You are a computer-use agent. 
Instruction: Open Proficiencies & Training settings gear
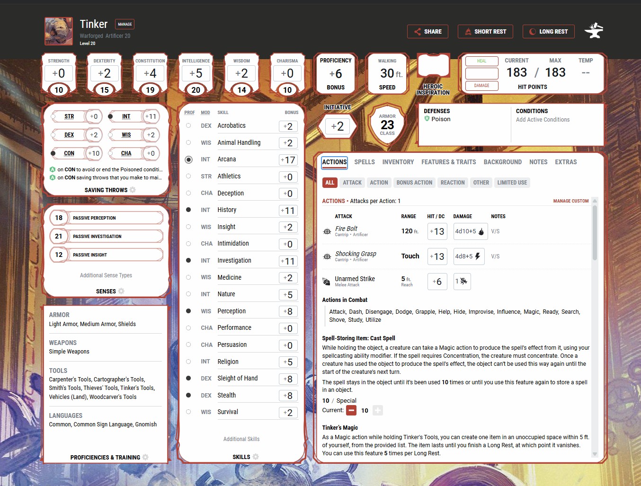145,457
